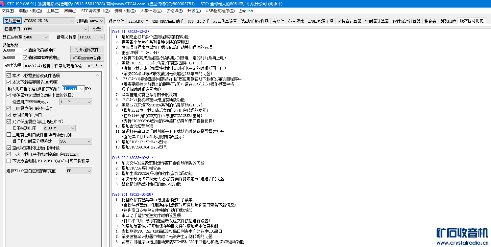Viewport: 491px width, 247px height.
Task: Expand the 低压检测电压 2.00 V dropdown
Action: pos(59,128)
